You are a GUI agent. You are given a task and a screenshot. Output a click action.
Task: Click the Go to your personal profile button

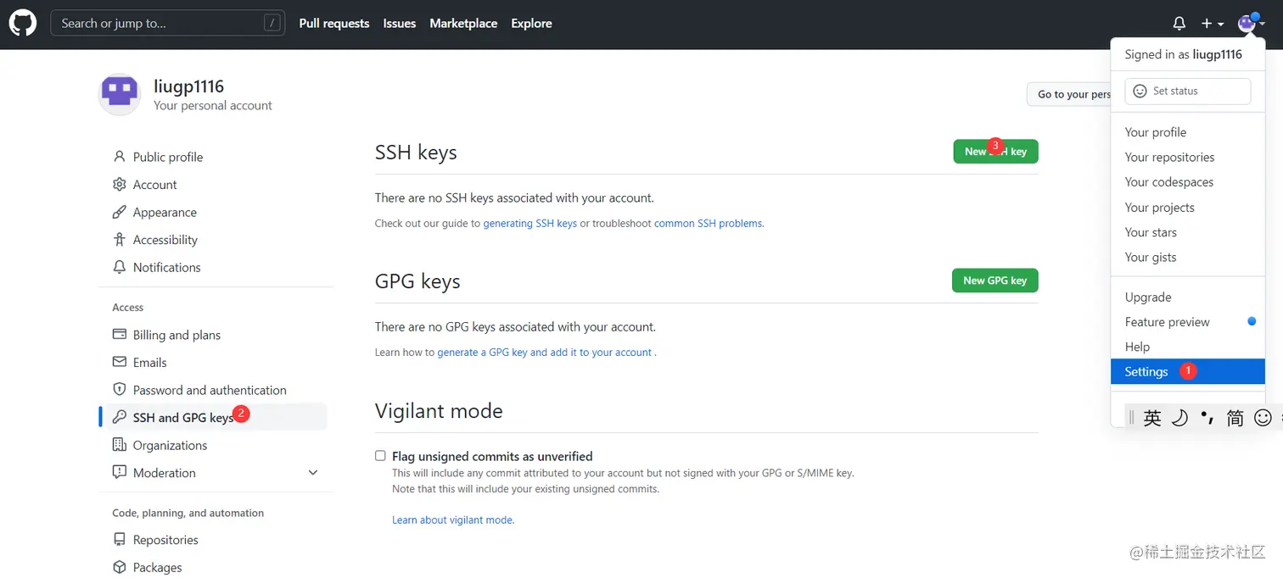pyautogui.click(x=1069, y=94)
